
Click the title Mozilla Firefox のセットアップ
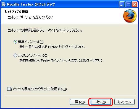31,4
